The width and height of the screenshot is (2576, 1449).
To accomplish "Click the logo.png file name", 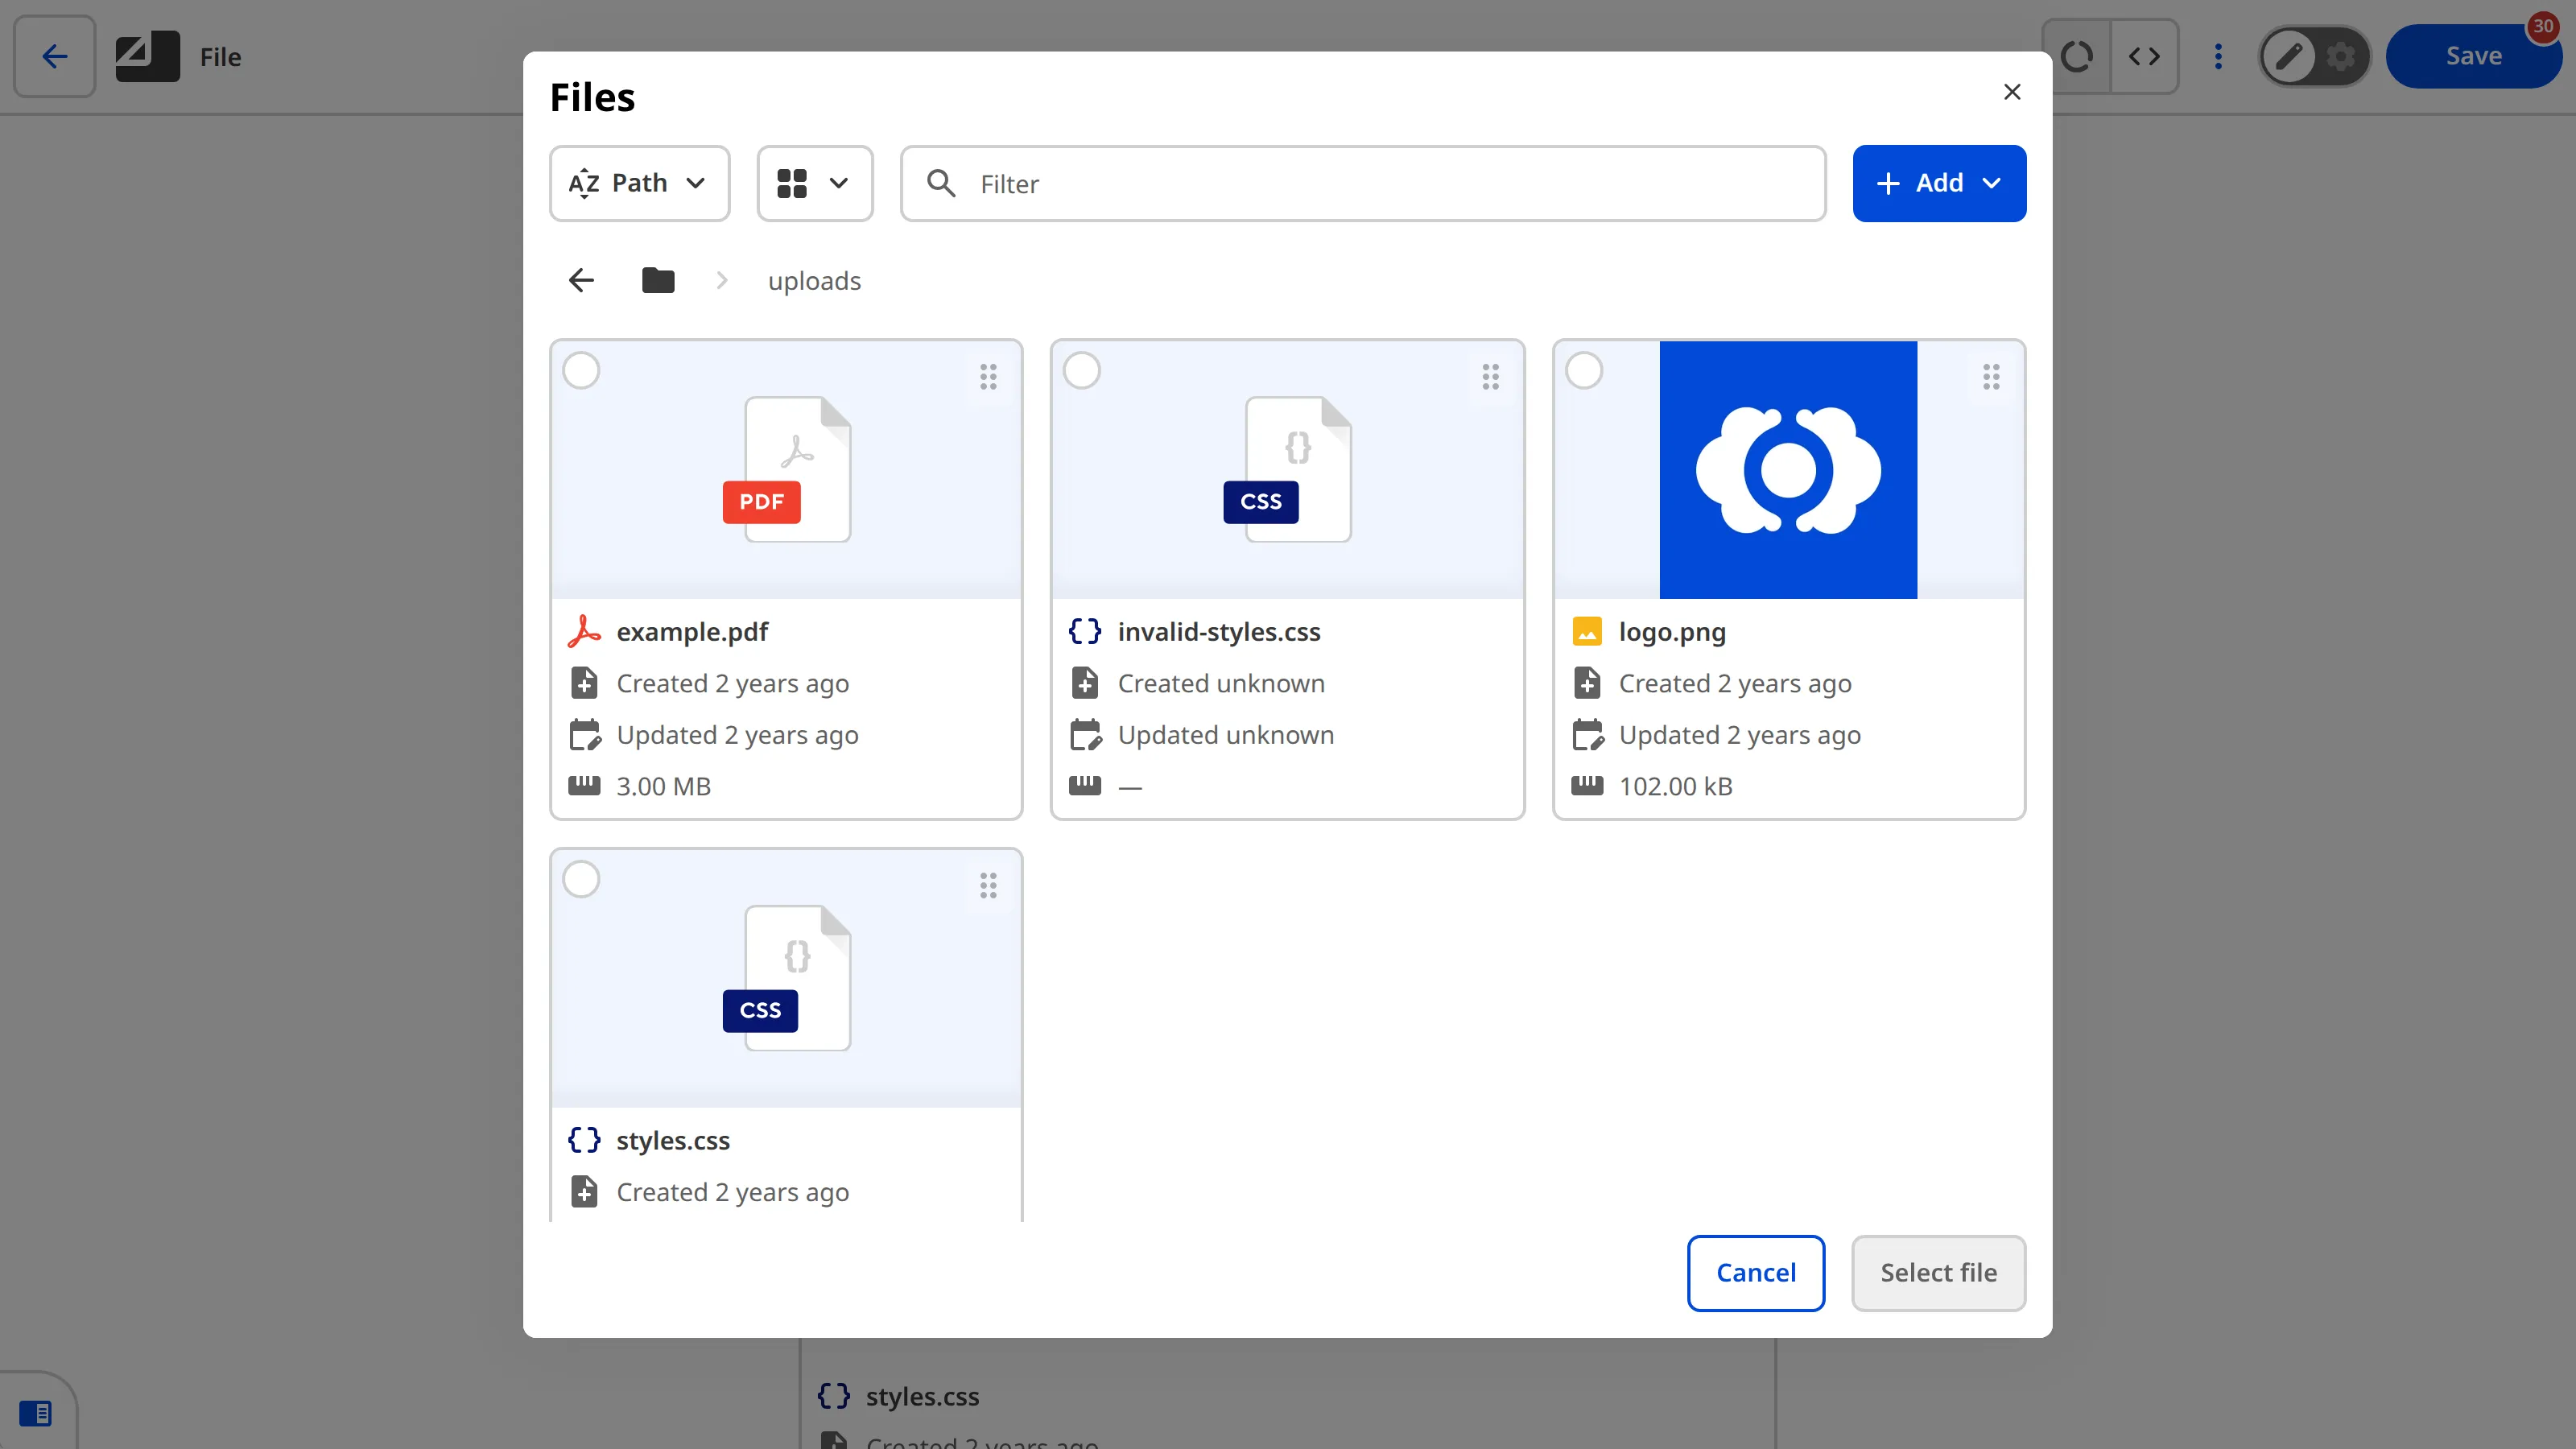I will point(1672,632).
